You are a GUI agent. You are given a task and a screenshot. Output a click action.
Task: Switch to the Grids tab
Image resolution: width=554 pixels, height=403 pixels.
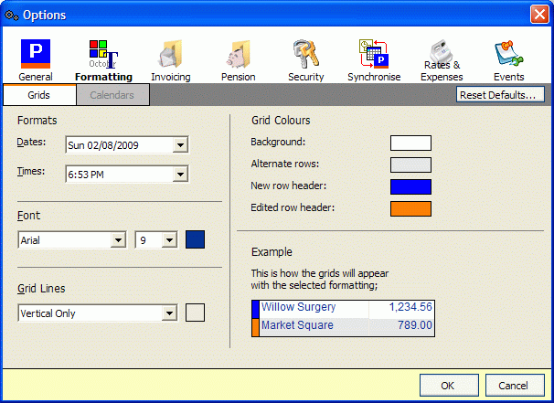tap(39, 95)
